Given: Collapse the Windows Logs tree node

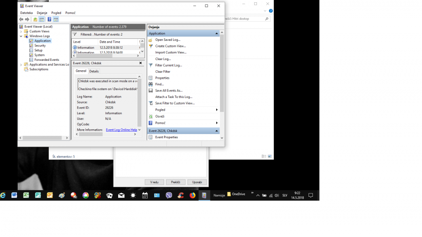Looking at the screenshot, I should pyautogui.click(x=21, y=36).
